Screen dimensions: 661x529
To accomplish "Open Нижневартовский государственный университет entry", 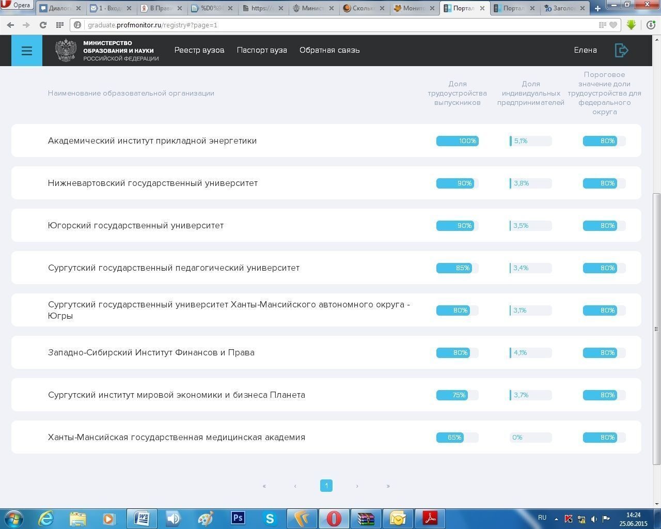I will pos(152,183).
